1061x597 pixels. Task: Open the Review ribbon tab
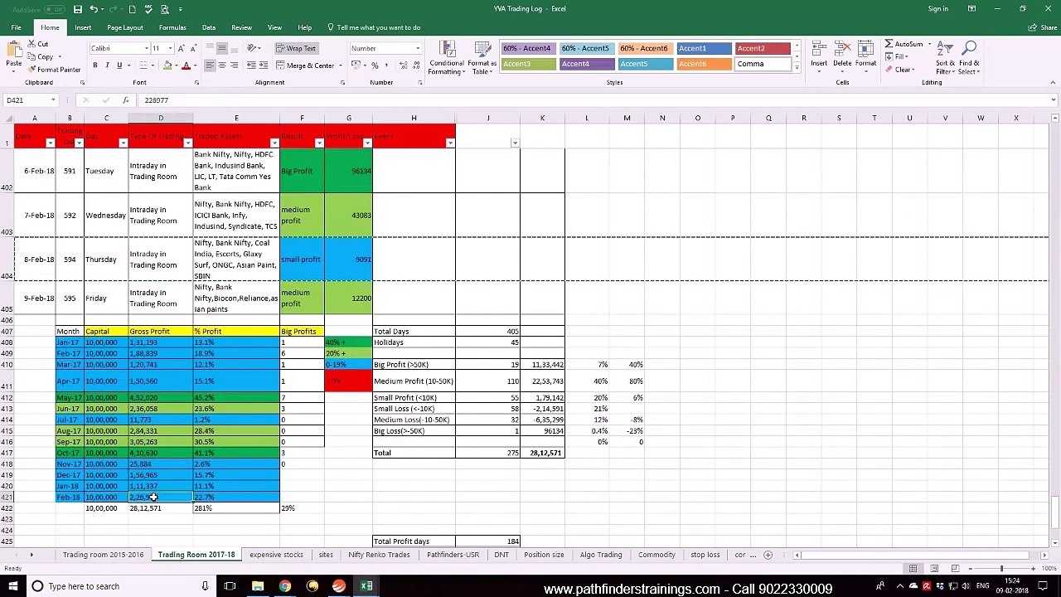tap(241, 27)
